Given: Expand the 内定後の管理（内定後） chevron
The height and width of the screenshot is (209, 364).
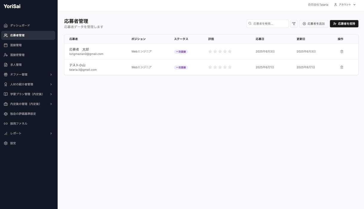Looking at the screenshot, I should pyautogui.click(x=51, y=104).
